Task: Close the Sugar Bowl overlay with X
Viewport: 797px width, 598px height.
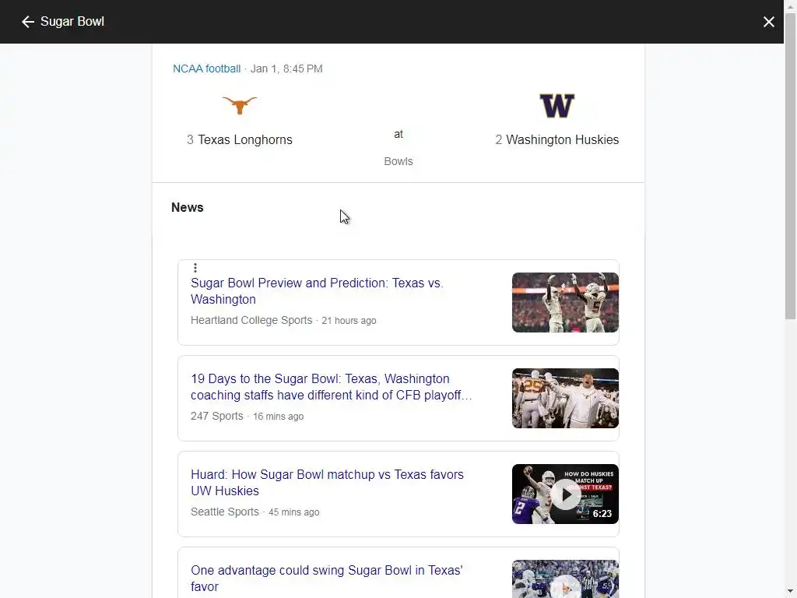Action: (769, 22)
